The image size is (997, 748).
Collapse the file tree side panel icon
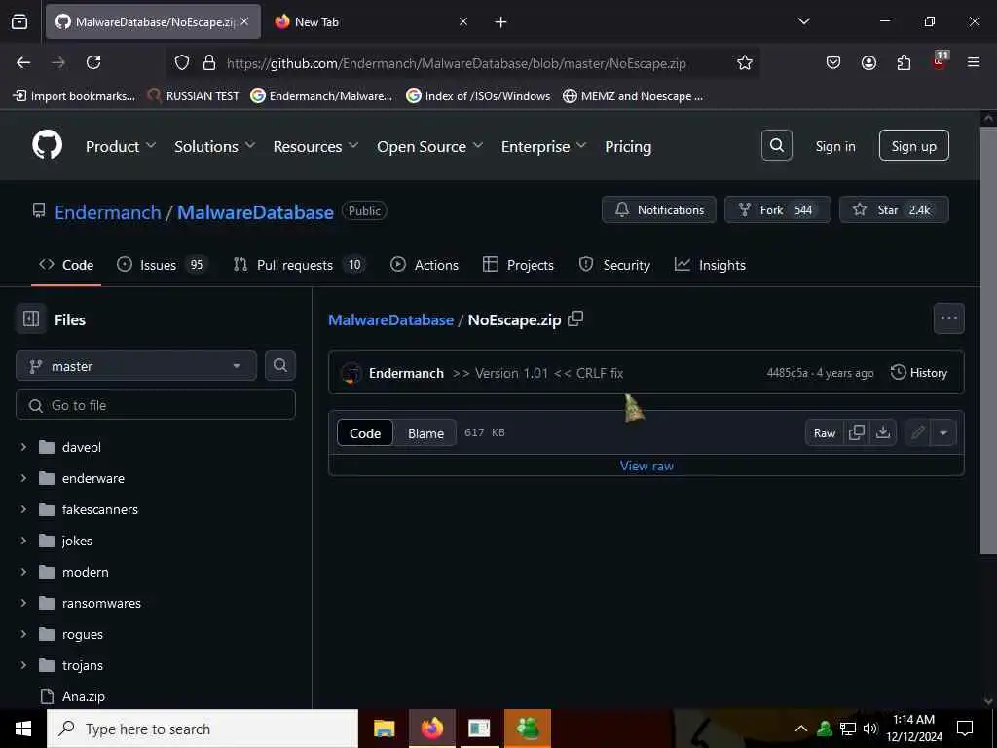[31, 318]
